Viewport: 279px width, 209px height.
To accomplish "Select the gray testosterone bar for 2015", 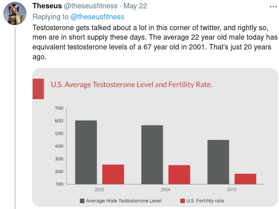I will coord(218,162).
